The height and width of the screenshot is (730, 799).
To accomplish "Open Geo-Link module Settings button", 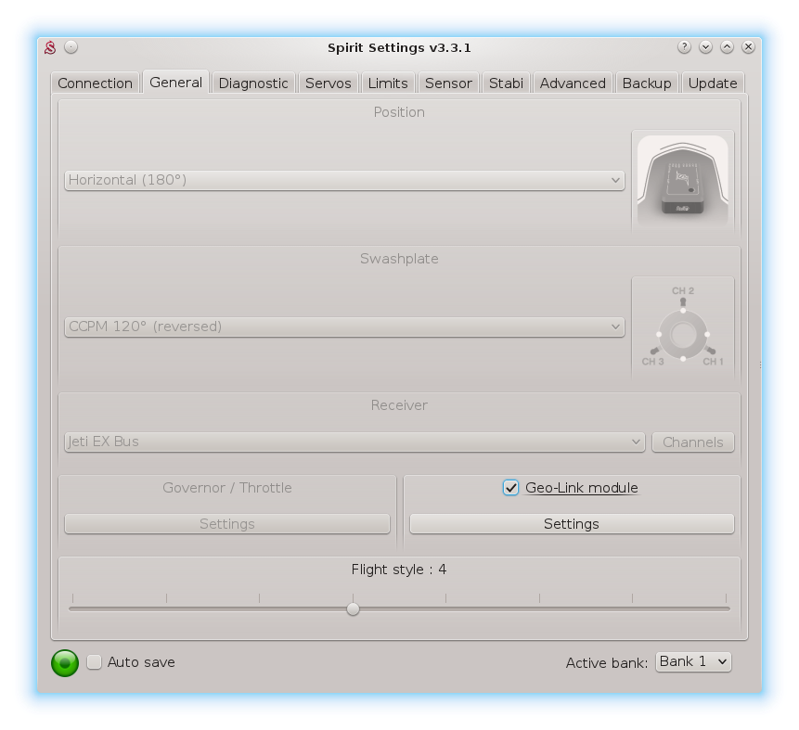I will [x=572, y=524].
